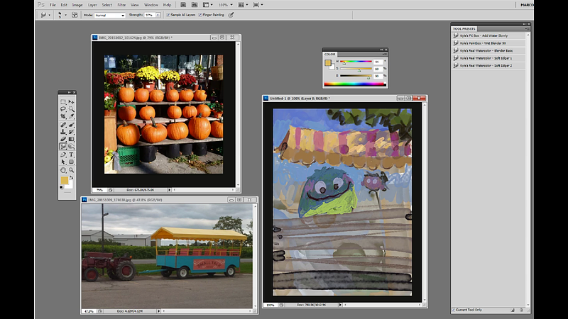
Task: Select the Clone Stamp tool
Action: pyautogui.click(x=63, y=132)
